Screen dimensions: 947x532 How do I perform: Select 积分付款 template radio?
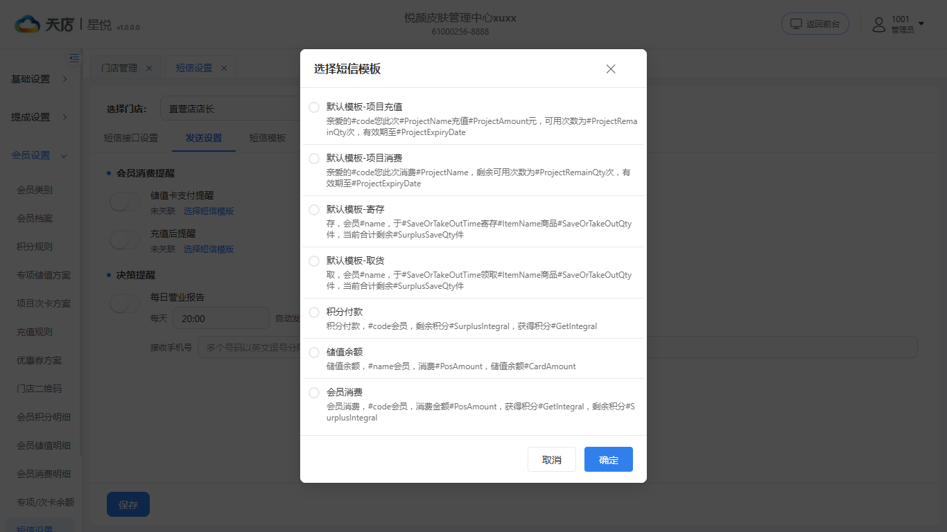click(x=314, y=312)
